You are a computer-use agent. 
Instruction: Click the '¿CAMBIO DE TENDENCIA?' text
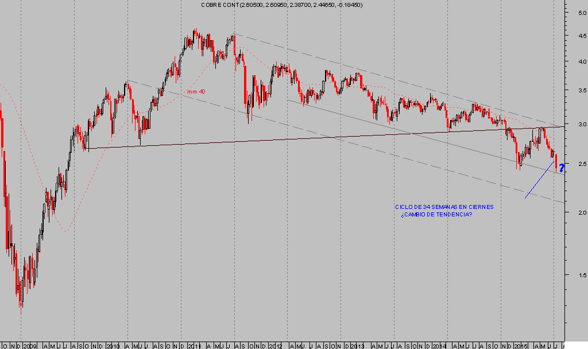pyautogui.click(x=436, y=215)
